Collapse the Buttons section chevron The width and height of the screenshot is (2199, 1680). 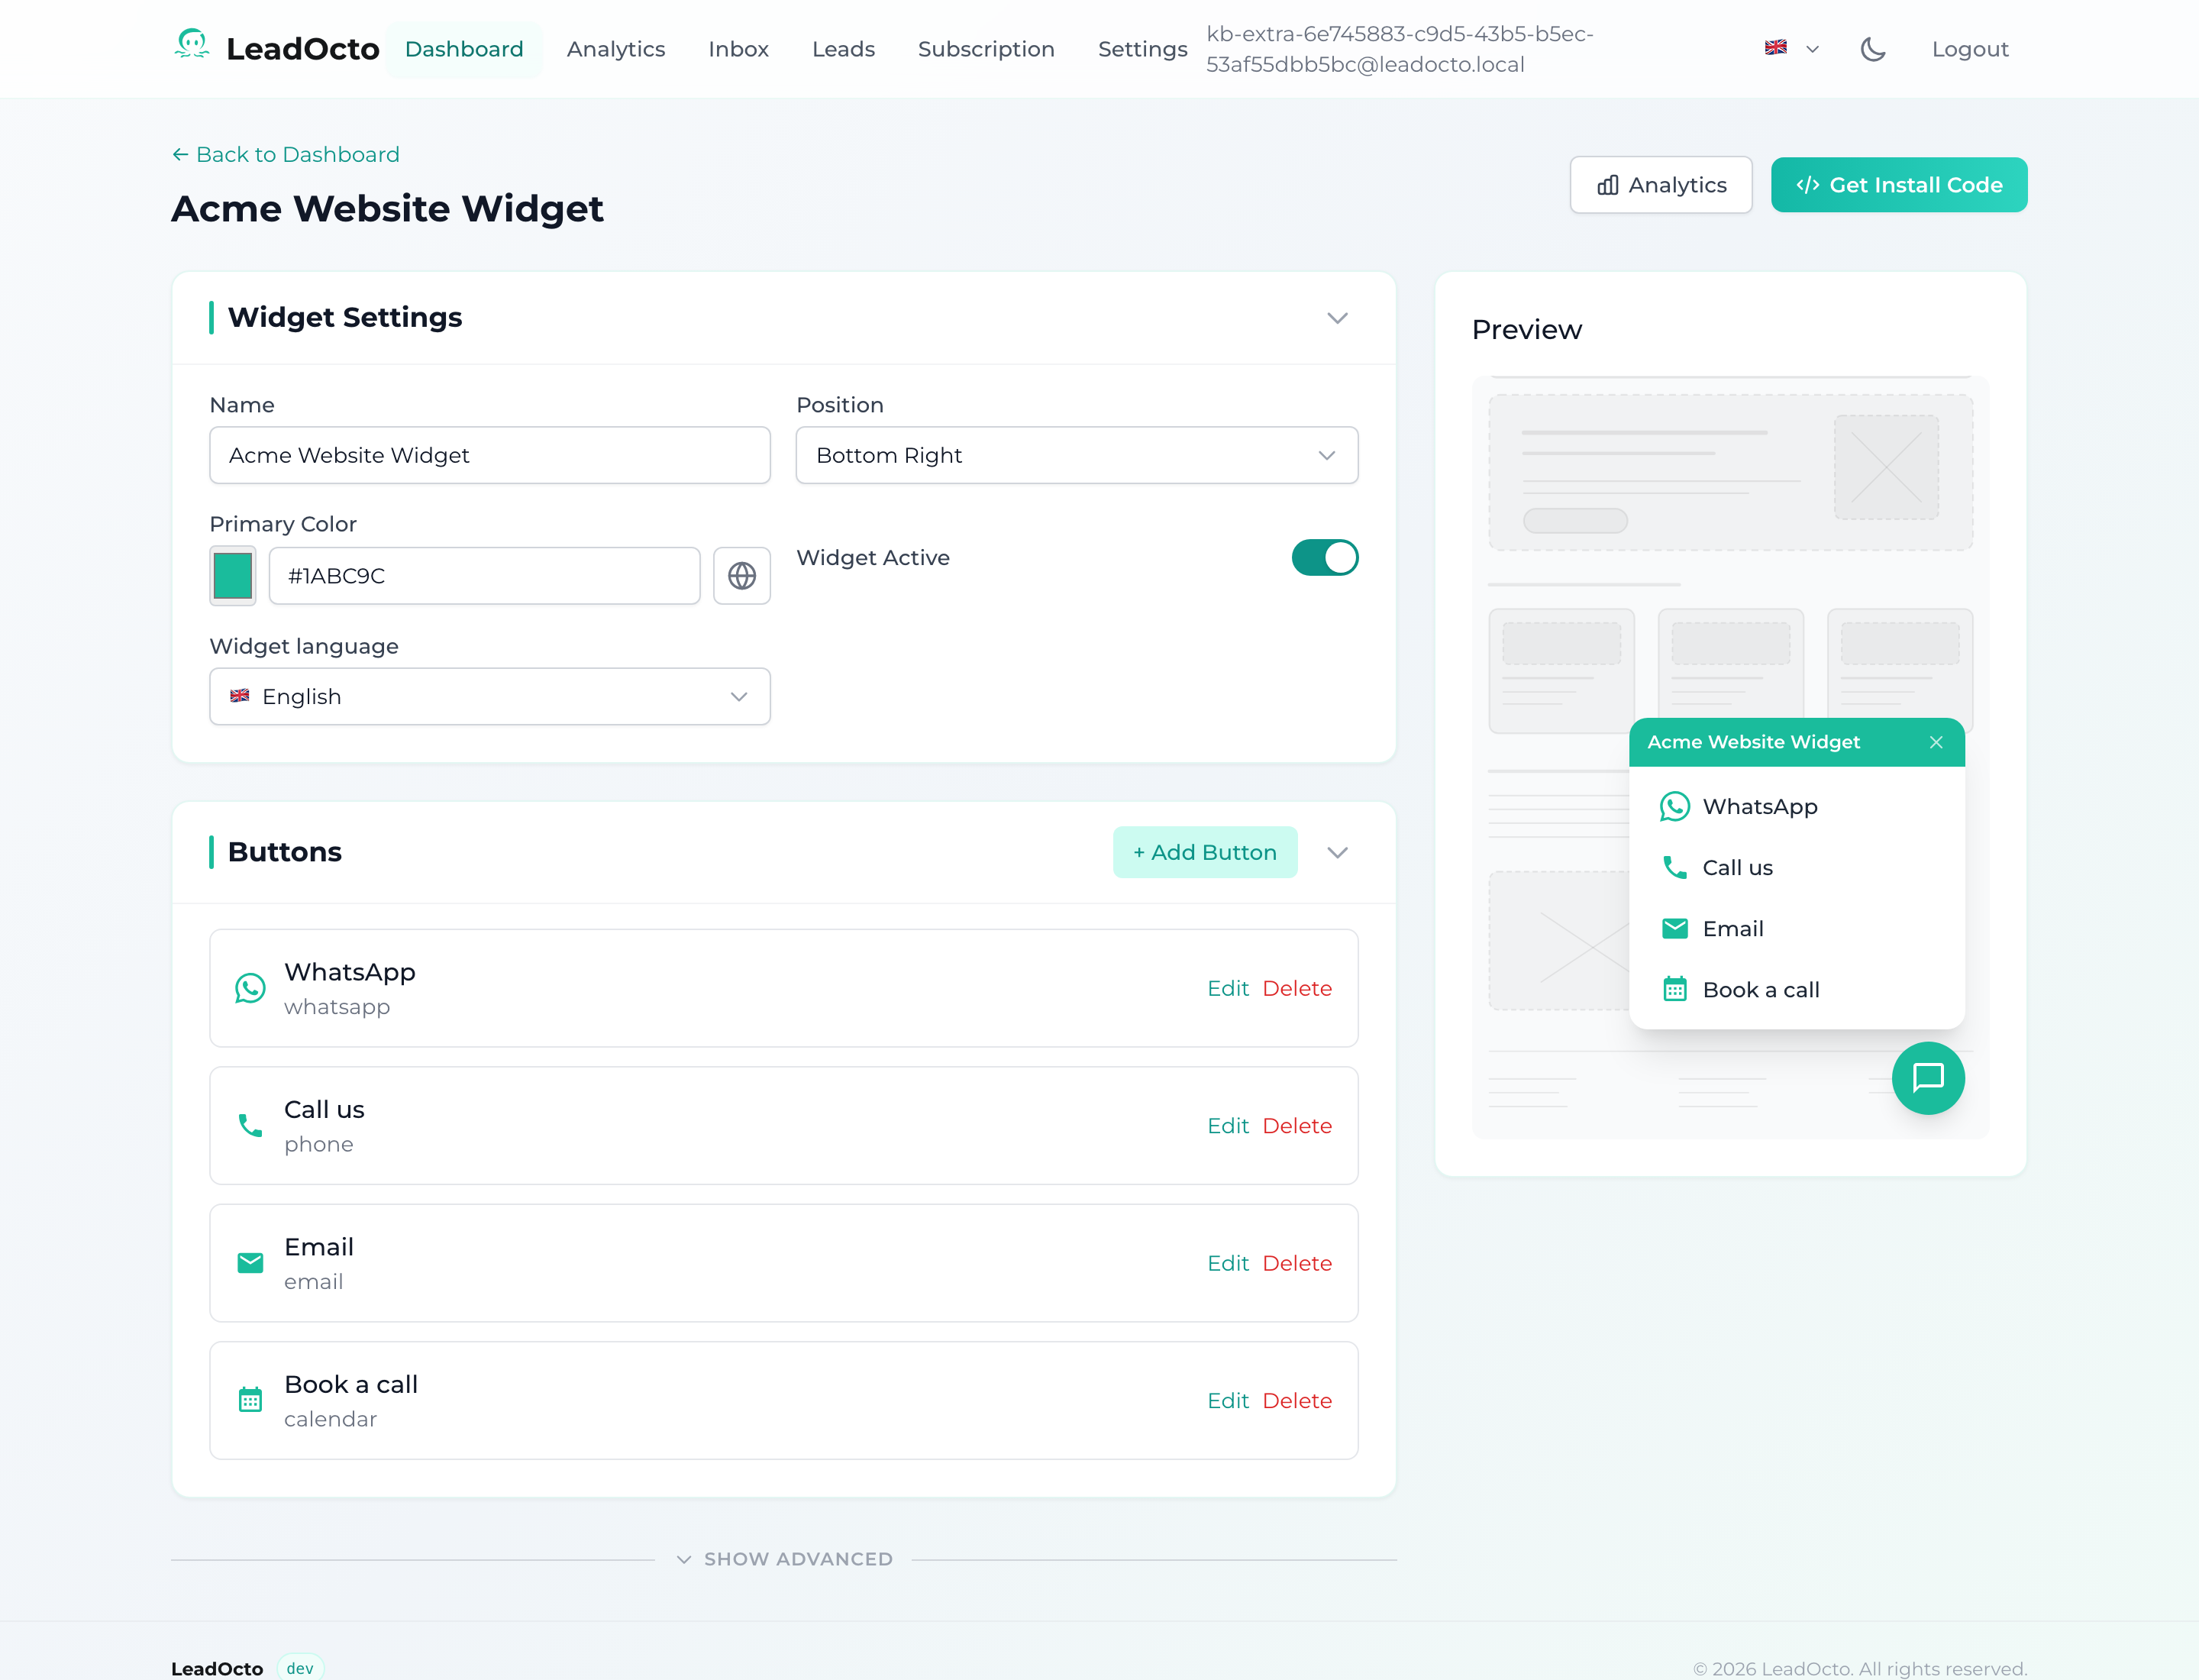coord(1337,852)
